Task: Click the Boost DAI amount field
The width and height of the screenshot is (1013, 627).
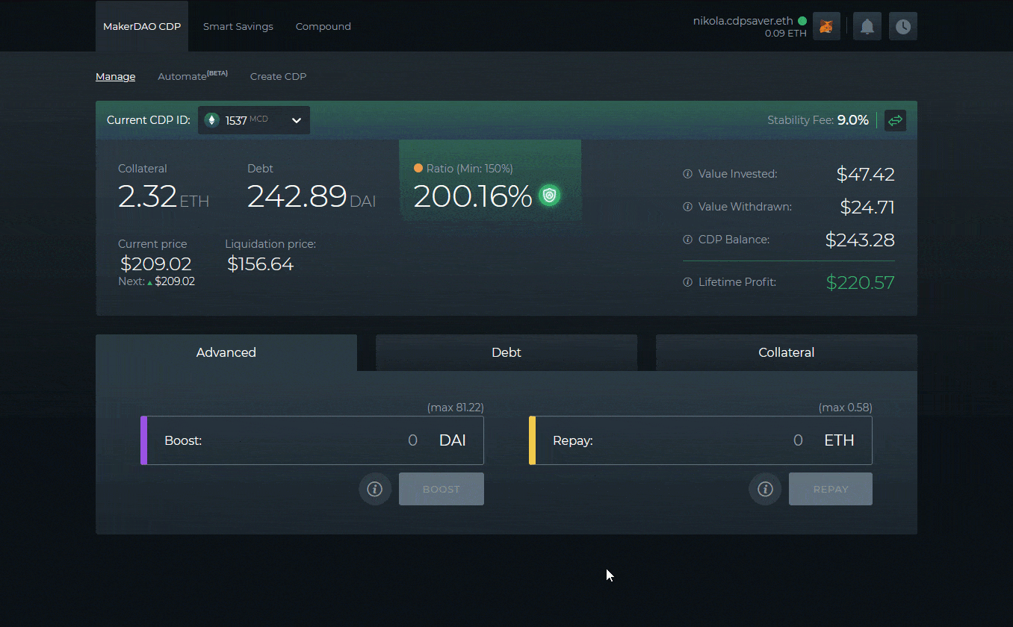Action: click(359, 440)
